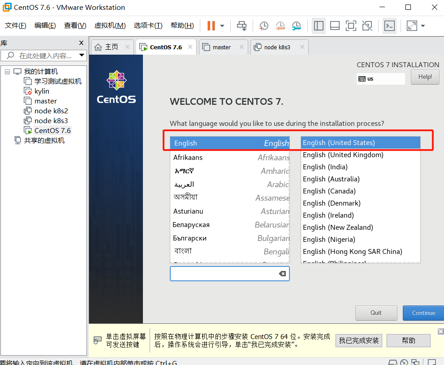Close the yellow installation hint bar
The height and width of the screenshot is (365, 444).
tap(440, 331)
